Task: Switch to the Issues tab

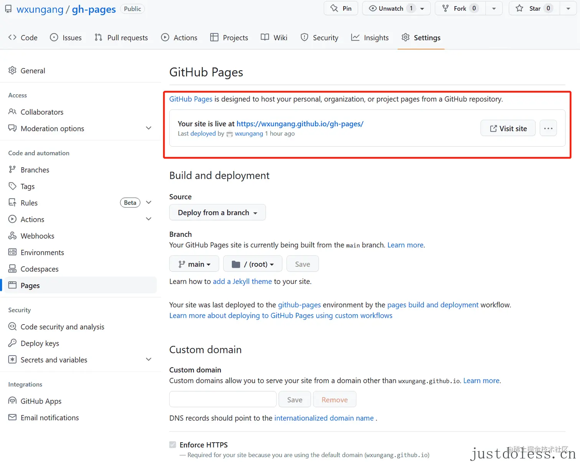Action: tap(66, 38)
